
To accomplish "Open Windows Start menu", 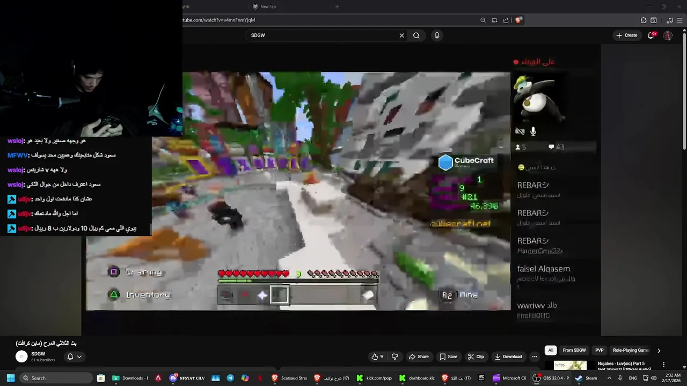I will (10, 378).
